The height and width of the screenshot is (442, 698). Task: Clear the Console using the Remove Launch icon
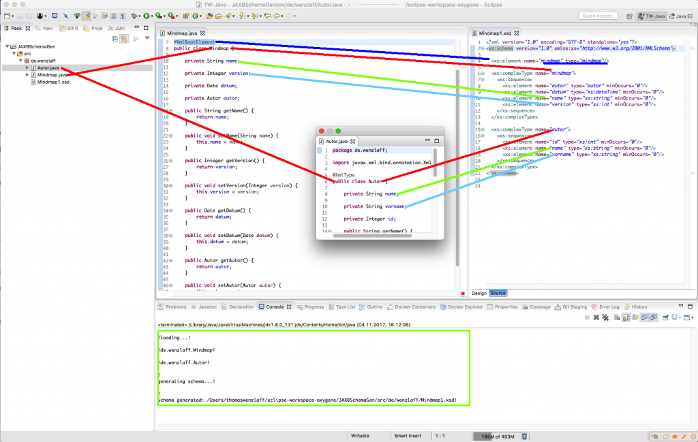pos(596,317)
